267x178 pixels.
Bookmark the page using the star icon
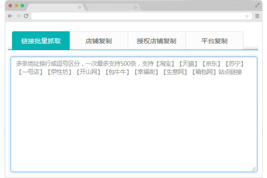[247, 16]
